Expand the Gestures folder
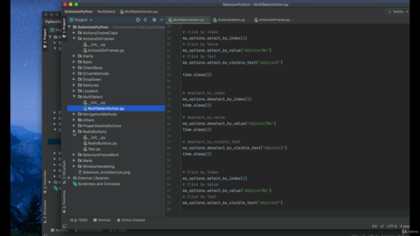 (74, 85)
